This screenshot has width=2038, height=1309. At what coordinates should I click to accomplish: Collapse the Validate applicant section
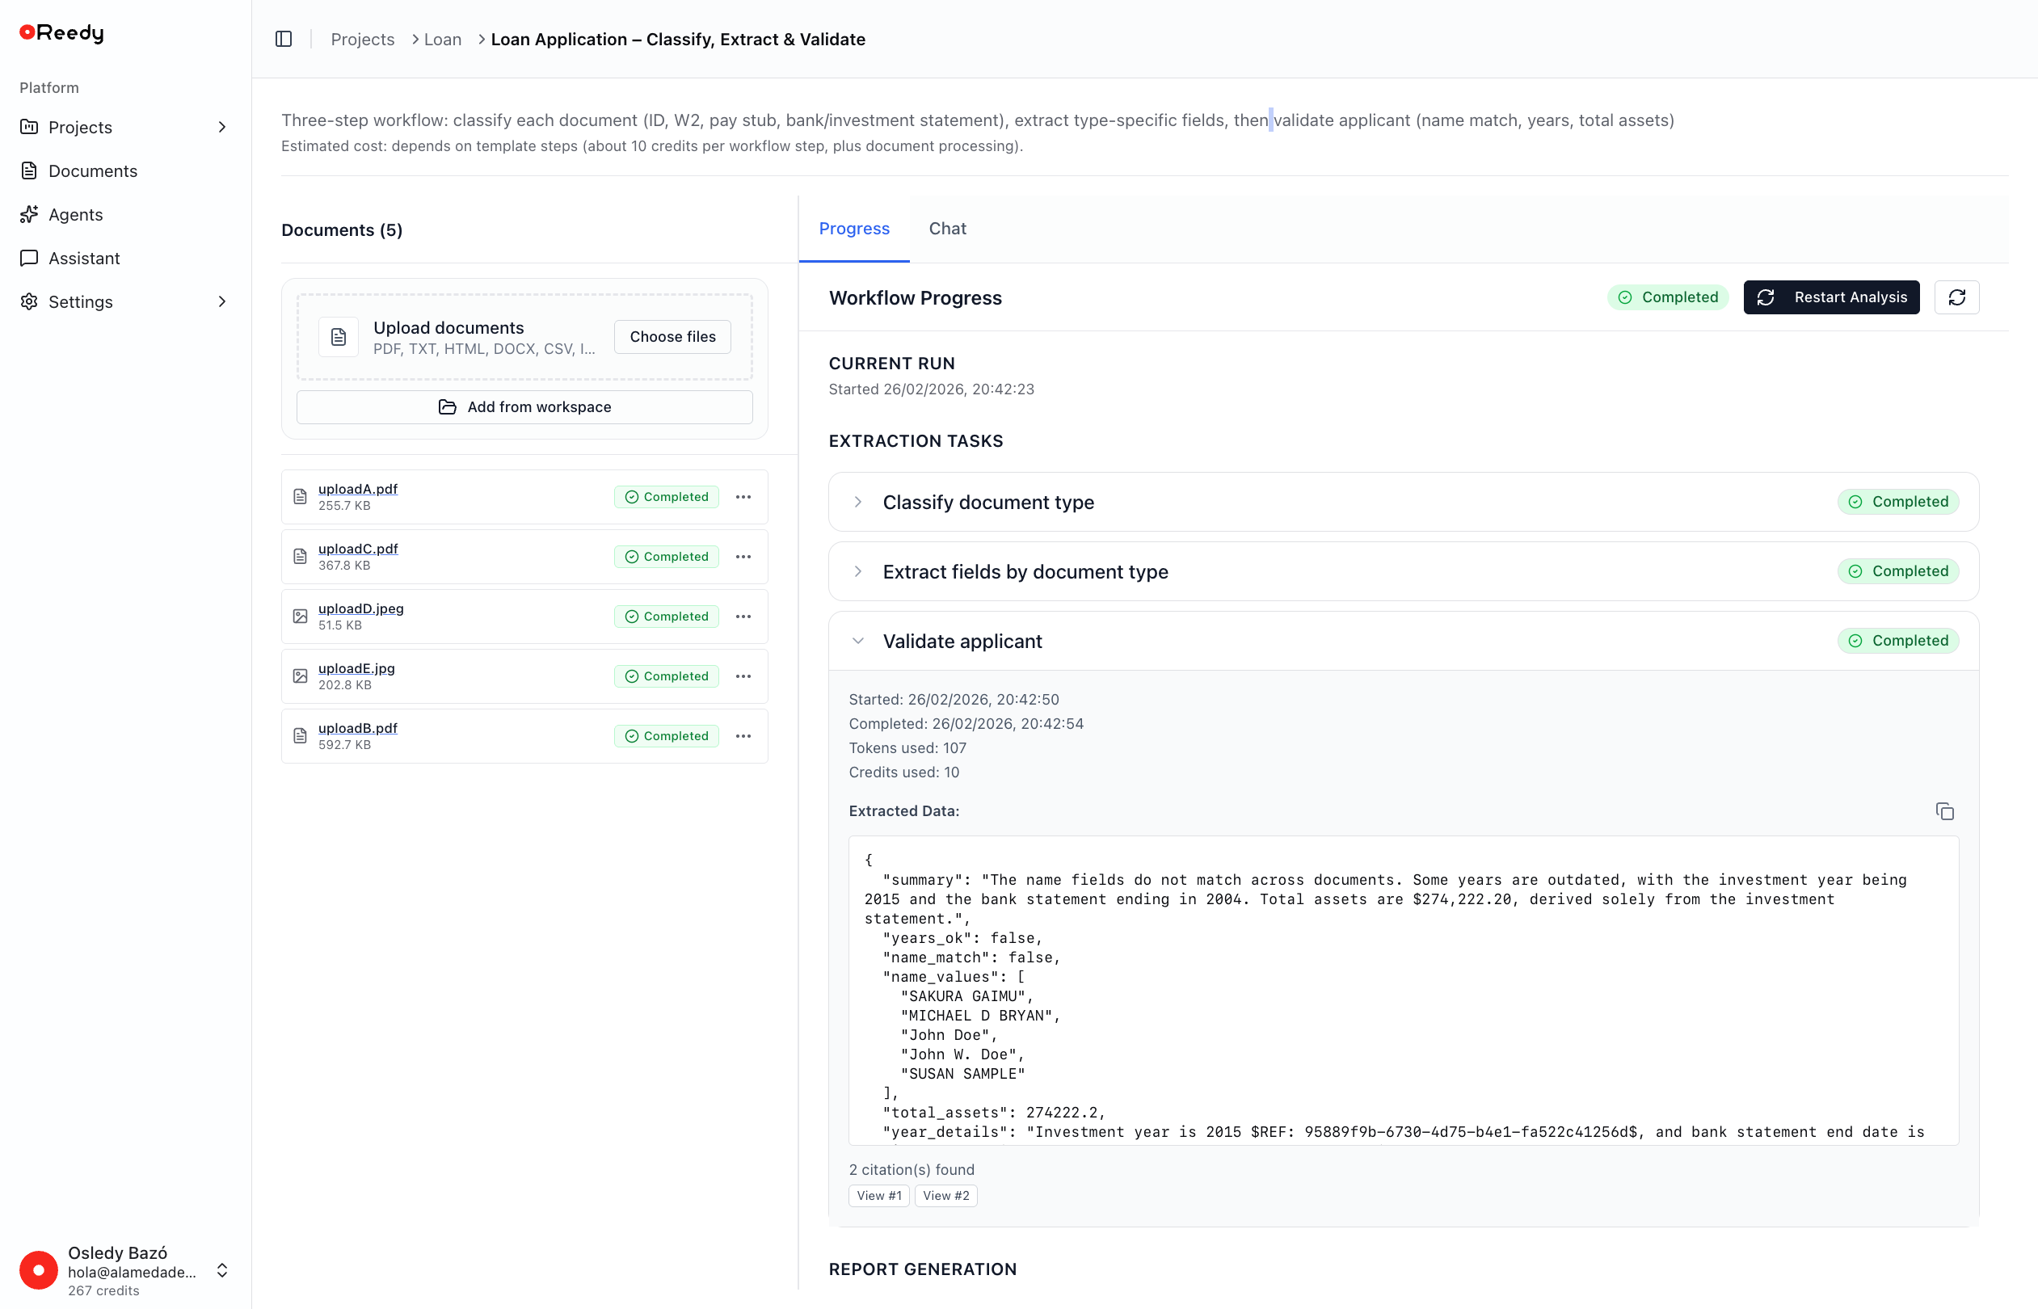[x=857, y=640]
